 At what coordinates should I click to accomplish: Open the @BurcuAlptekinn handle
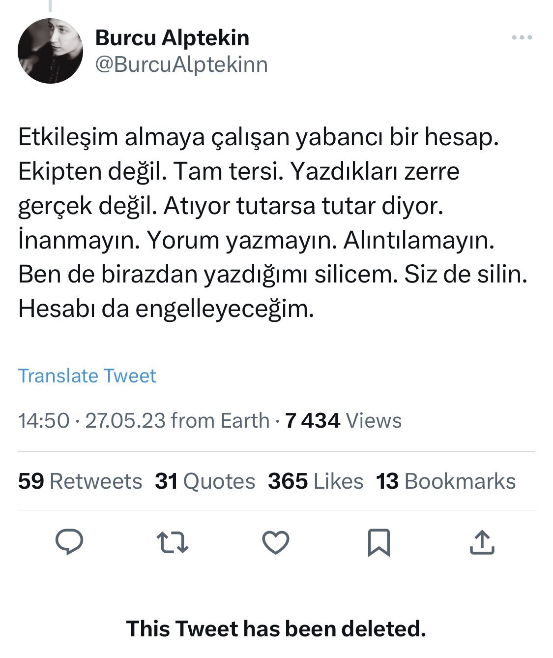[181, 64]
